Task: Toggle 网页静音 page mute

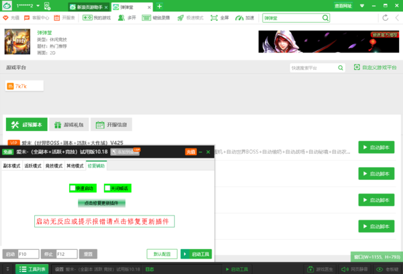Action: (x=354, y=269)
